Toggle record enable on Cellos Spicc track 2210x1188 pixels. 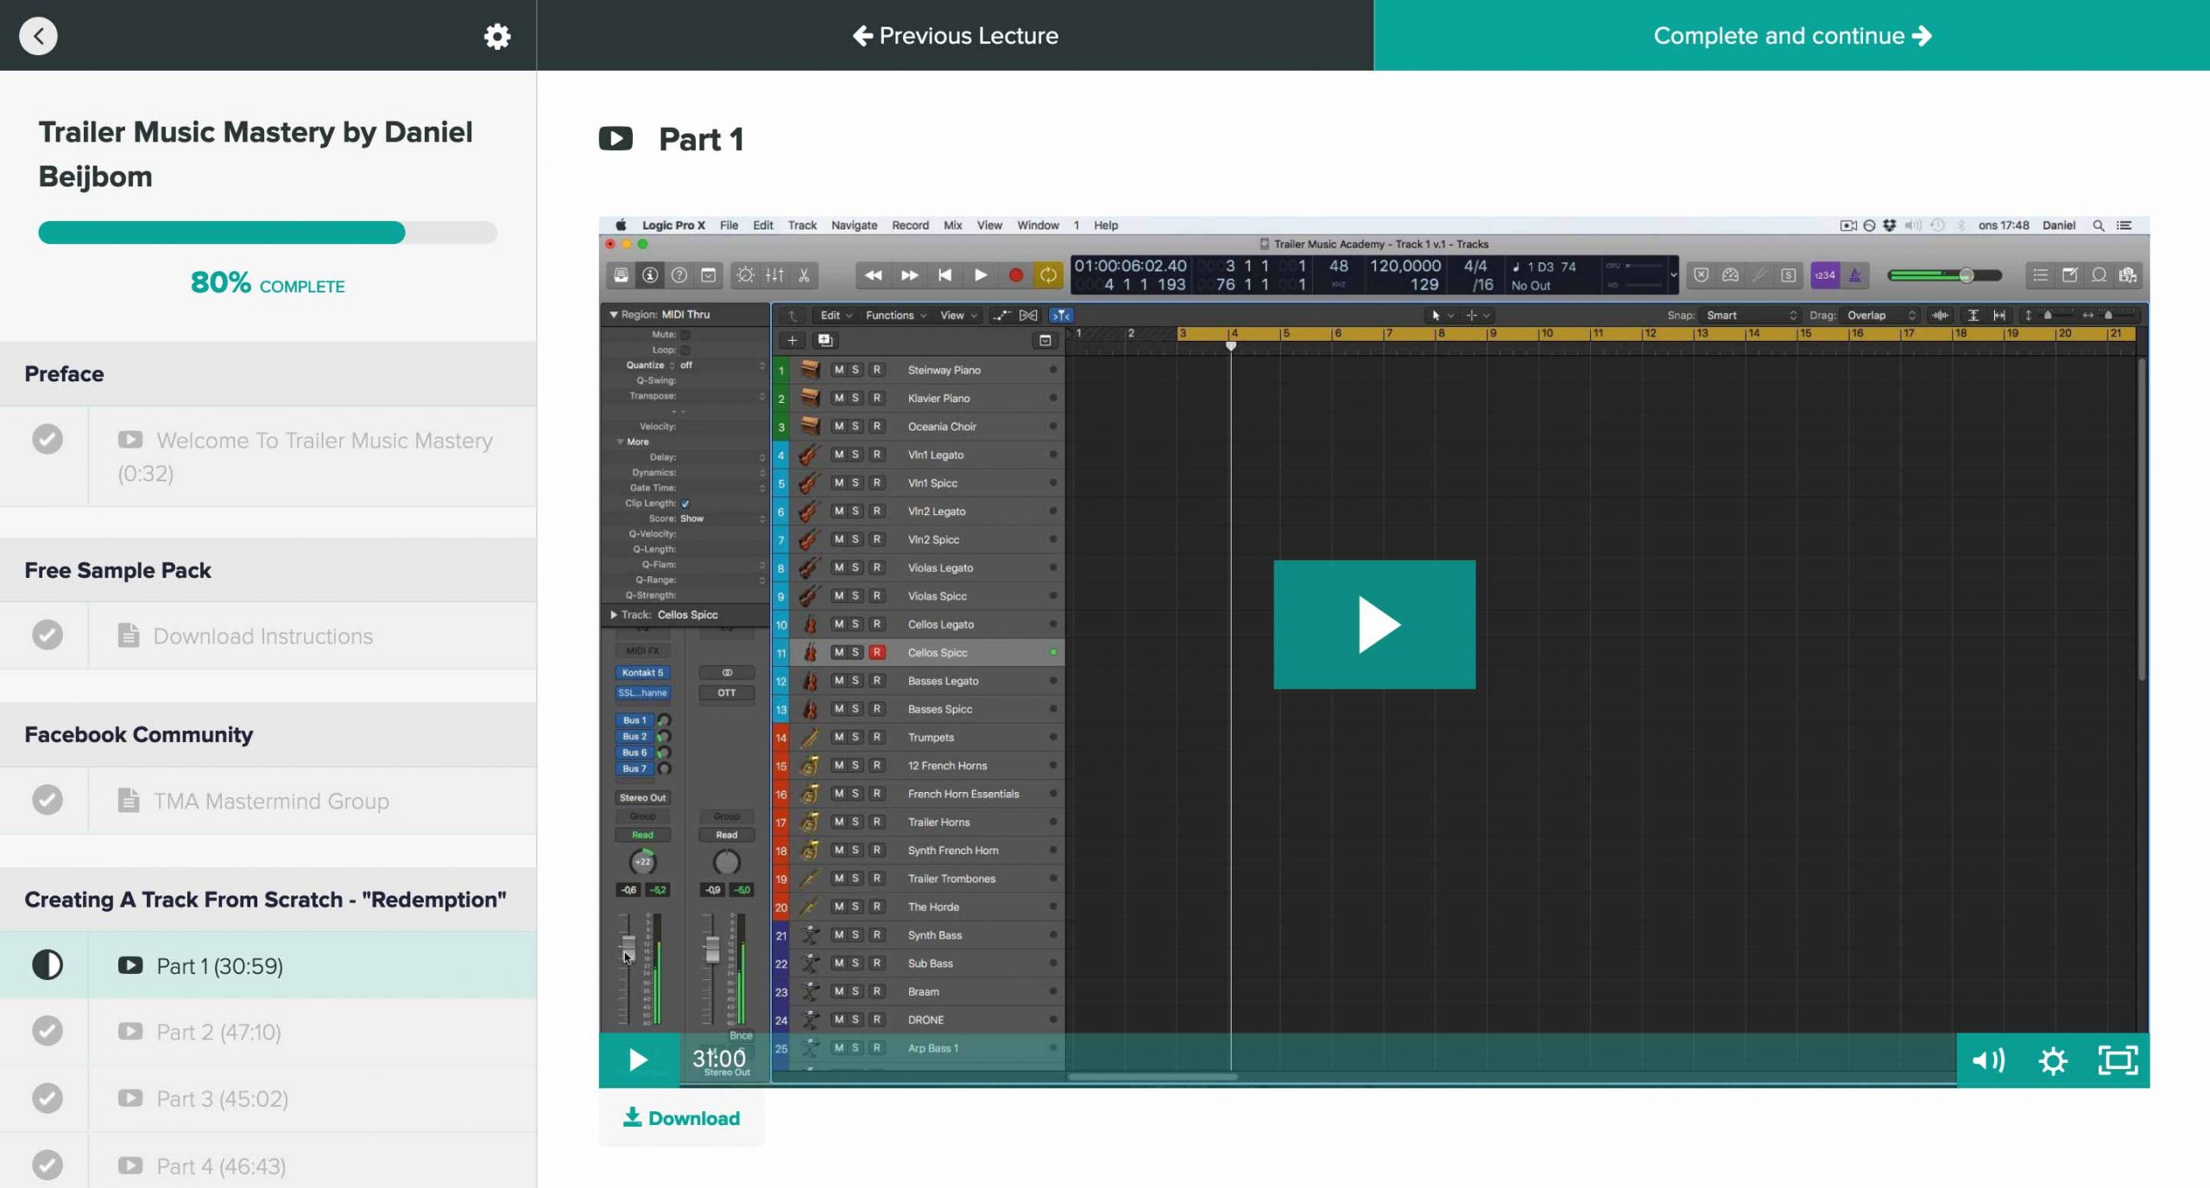click(x=876, y=652)
